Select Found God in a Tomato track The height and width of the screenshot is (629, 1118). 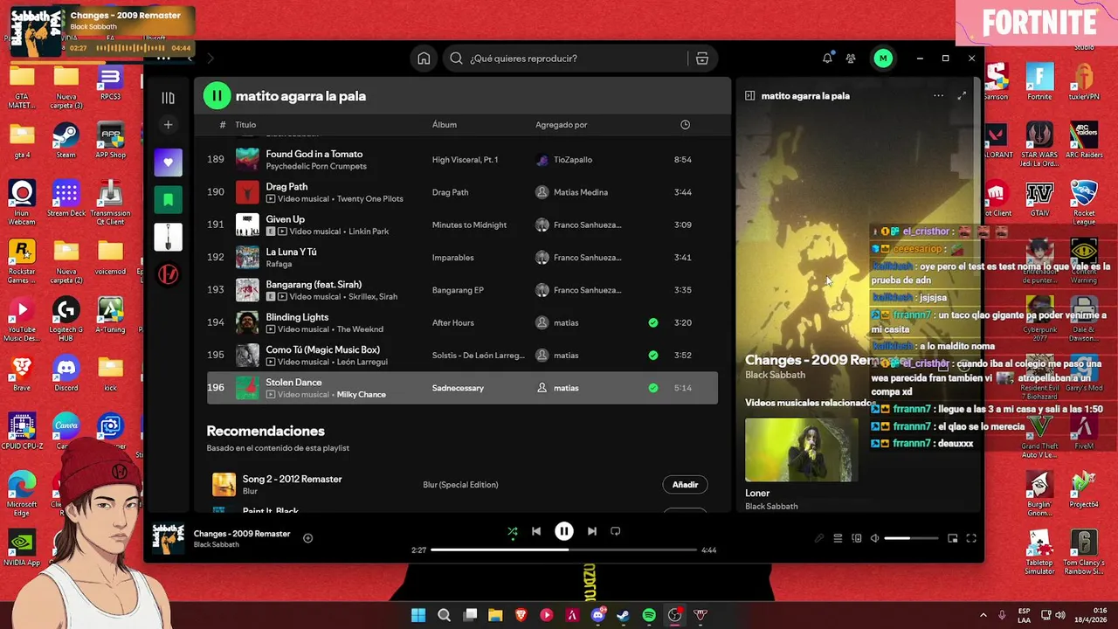462,160
